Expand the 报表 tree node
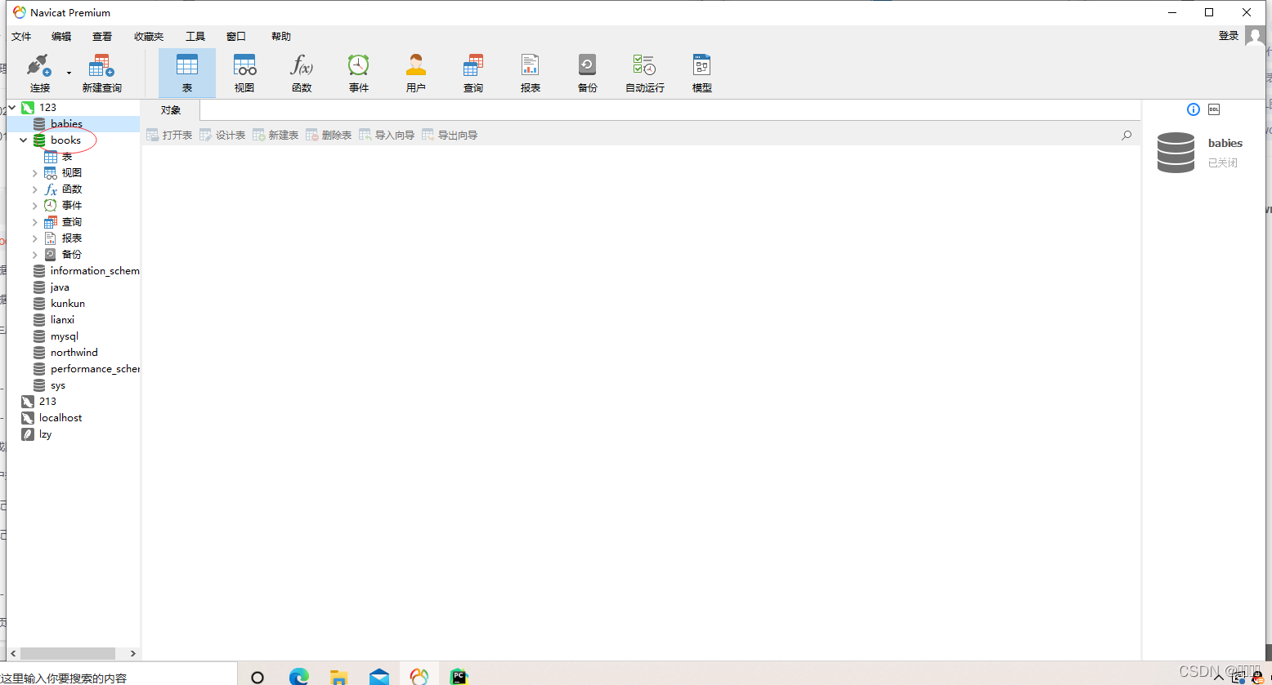1272x685 pixels. [35, 238]
